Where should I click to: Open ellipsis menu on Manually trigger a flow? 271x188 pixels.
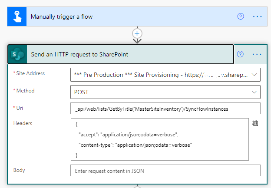[x=257, y=16]
